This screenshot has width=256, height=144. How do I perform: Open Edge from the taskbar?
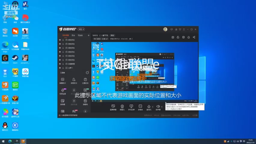click(10, 141)
